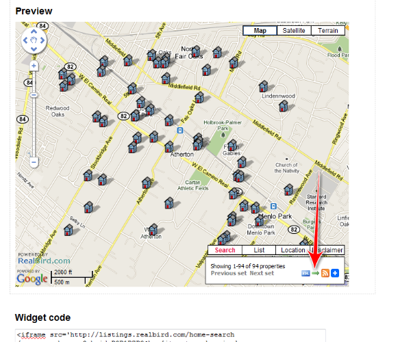Pan the map right with the arrow
The image size is (411, 342).
tap(42, 41)
